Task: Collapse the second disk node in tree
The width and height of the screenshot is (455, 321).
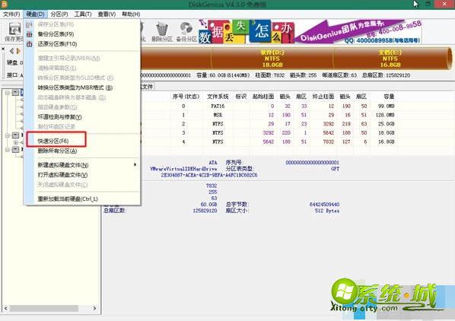Action: [8, 135]
